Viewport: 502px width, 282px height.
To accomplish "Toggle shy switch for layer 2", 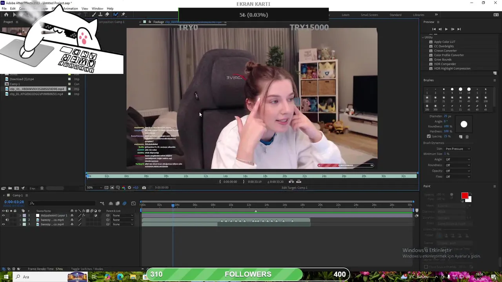I will [x=72, y=220].
